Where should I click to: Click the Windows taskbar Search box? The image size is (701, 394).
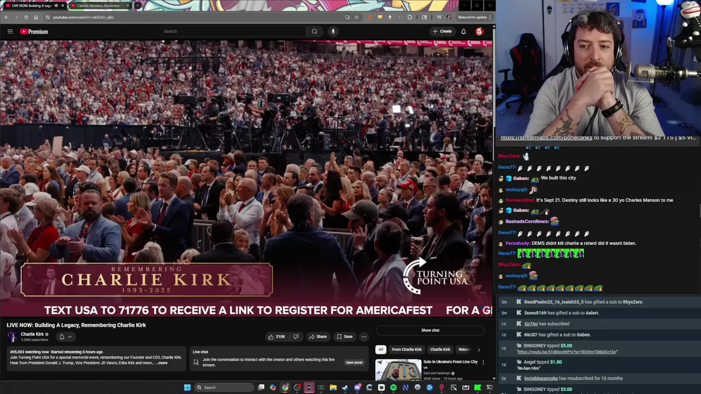[223, 387]
